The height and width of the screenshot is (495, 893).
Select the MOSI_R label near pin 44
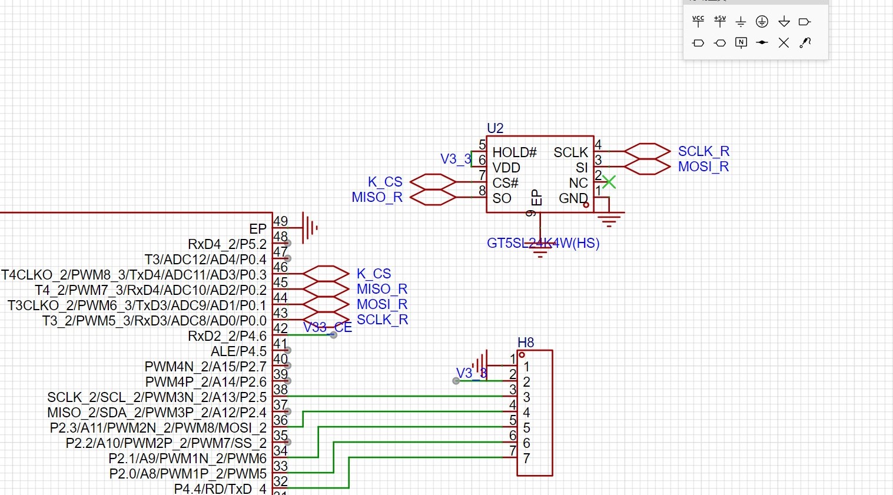(382, 304)
